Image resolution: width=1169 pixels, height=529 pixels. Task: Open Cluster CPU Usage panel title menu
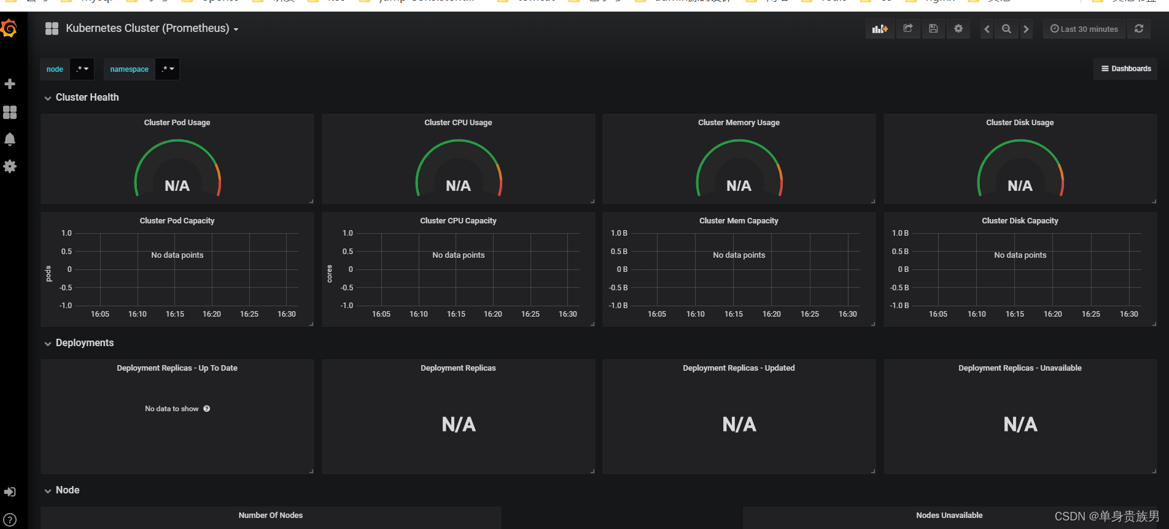458,123
